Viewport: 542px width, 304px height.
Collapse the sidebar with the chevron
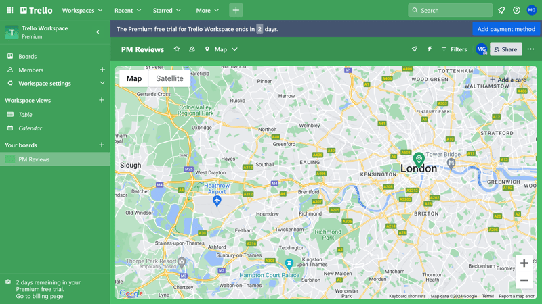(98, 32)
